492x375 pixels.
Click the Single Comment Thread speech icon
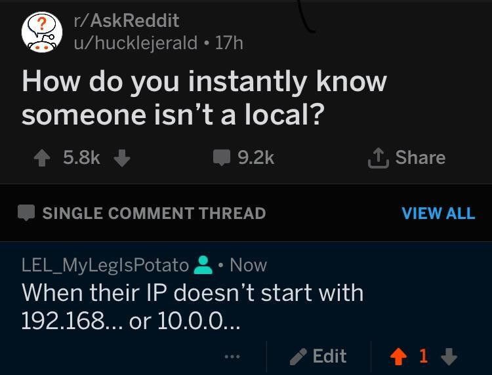pos(26,213)
